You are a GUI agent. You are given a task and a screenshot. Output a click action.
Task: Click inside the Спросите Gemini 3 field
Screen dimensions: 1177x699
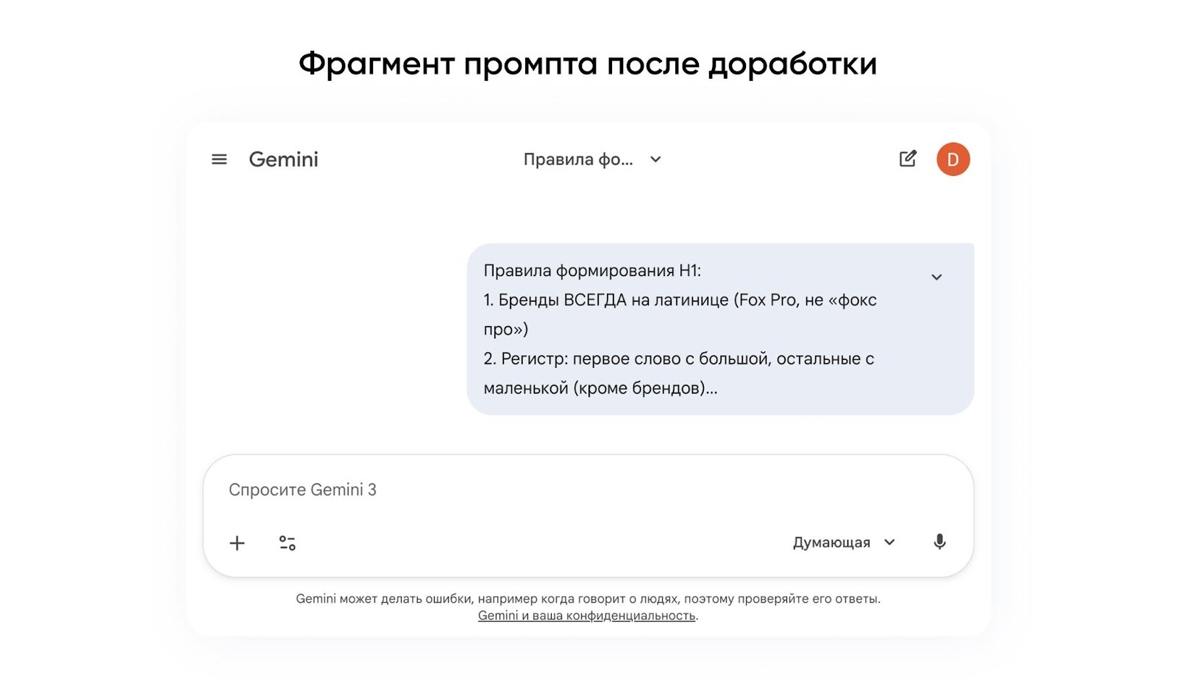click(441, 489)
